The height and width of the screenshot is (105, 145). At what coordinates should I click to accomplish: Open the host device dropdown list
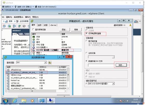click(113, 57)
